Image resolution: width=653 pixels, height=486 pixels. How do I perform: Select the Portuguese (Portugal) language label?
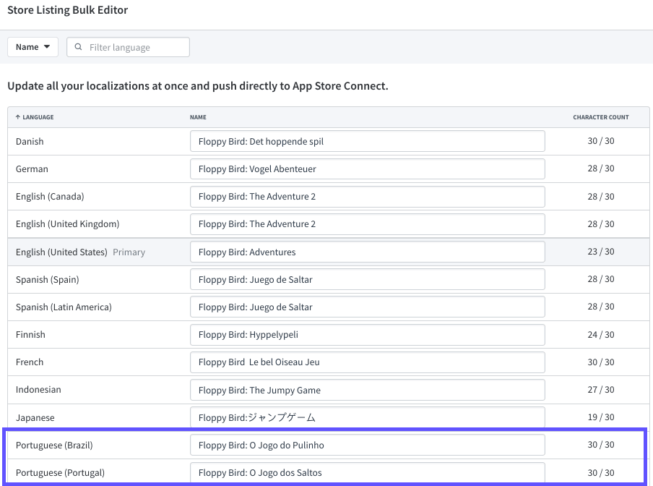[60, 472]
